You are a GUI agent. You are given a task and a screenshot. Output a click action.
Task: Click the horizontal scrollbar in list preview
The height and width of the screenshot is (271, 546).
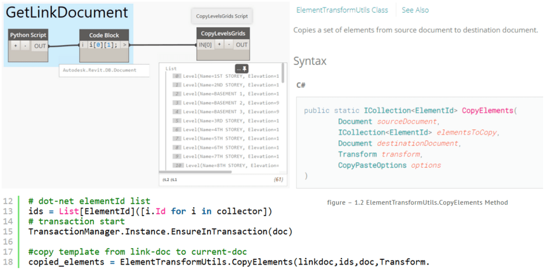[x=197, y=172]
